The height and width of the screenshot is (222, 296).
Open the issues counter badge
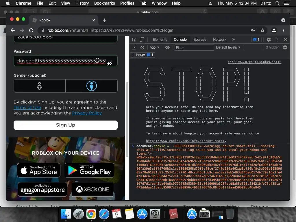(256, 40)
